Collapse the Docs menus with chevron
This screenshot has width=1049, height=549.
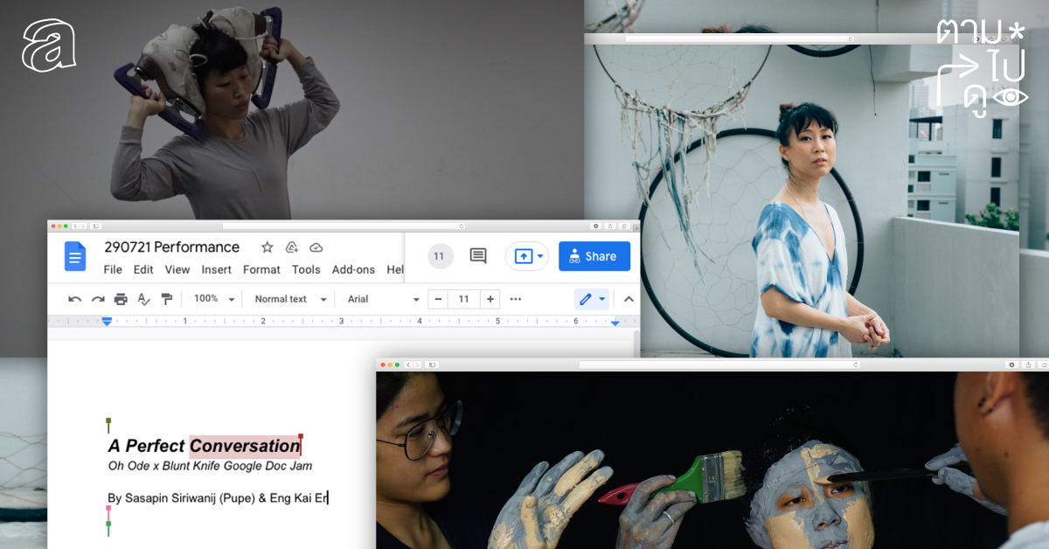pyautogui.click(x=628, y=299)
